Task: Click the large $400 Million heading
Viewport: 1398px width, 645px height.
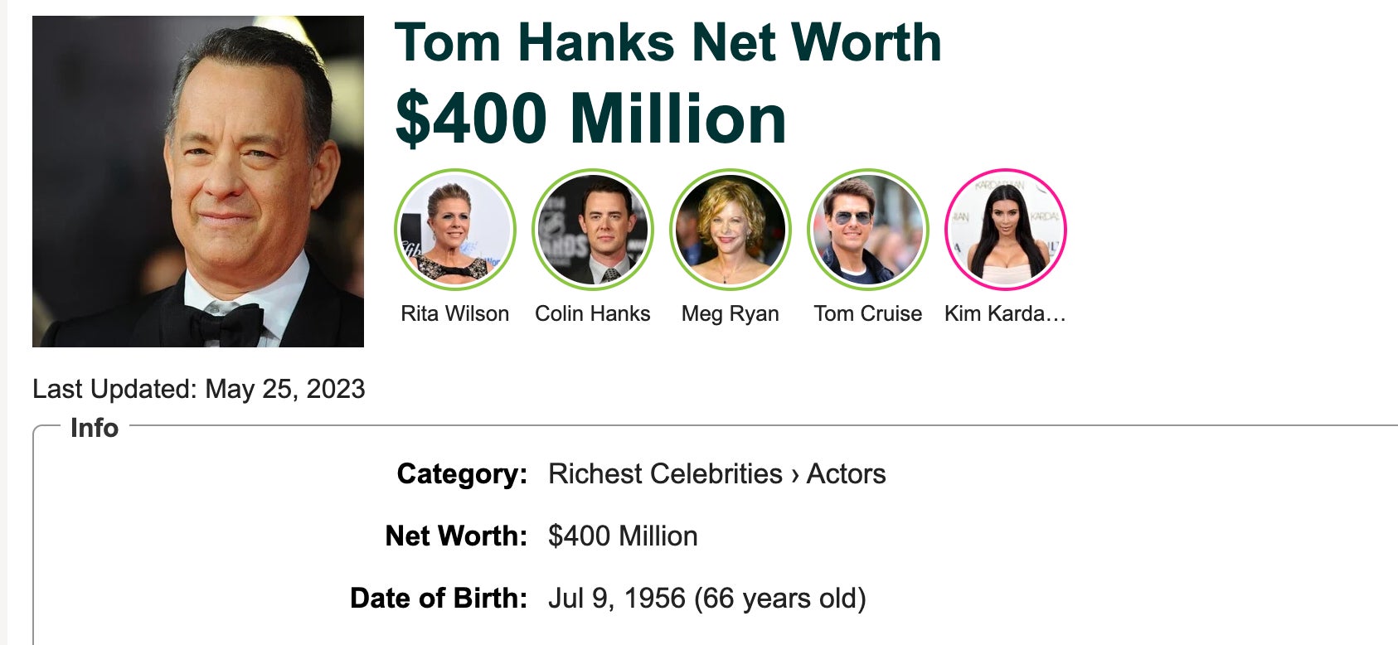Action: 590,119
